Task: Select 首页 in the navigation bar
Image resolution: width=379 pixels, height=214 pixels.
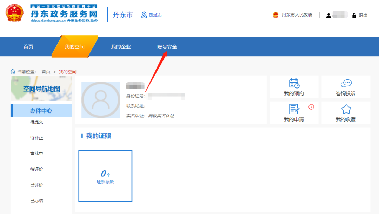Action: click(28, 46)
